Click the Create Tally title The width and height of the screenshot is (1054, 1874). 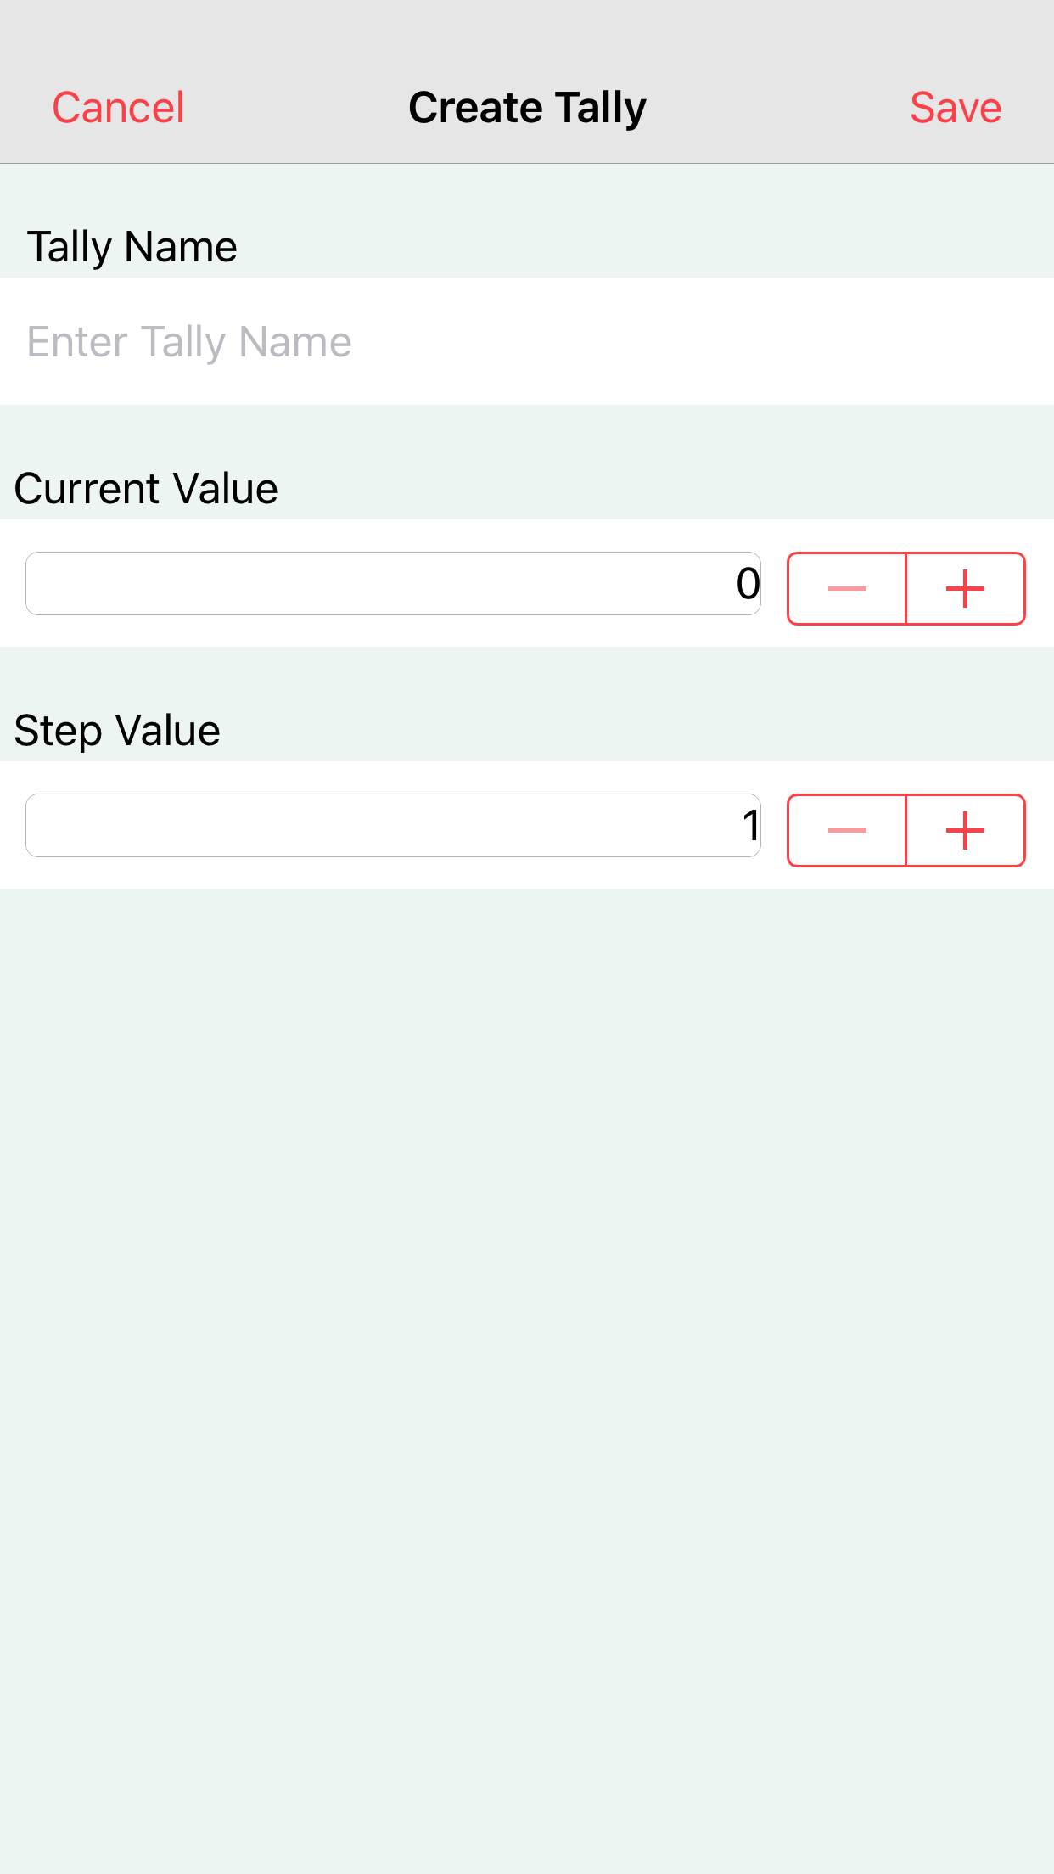point(527,108)
